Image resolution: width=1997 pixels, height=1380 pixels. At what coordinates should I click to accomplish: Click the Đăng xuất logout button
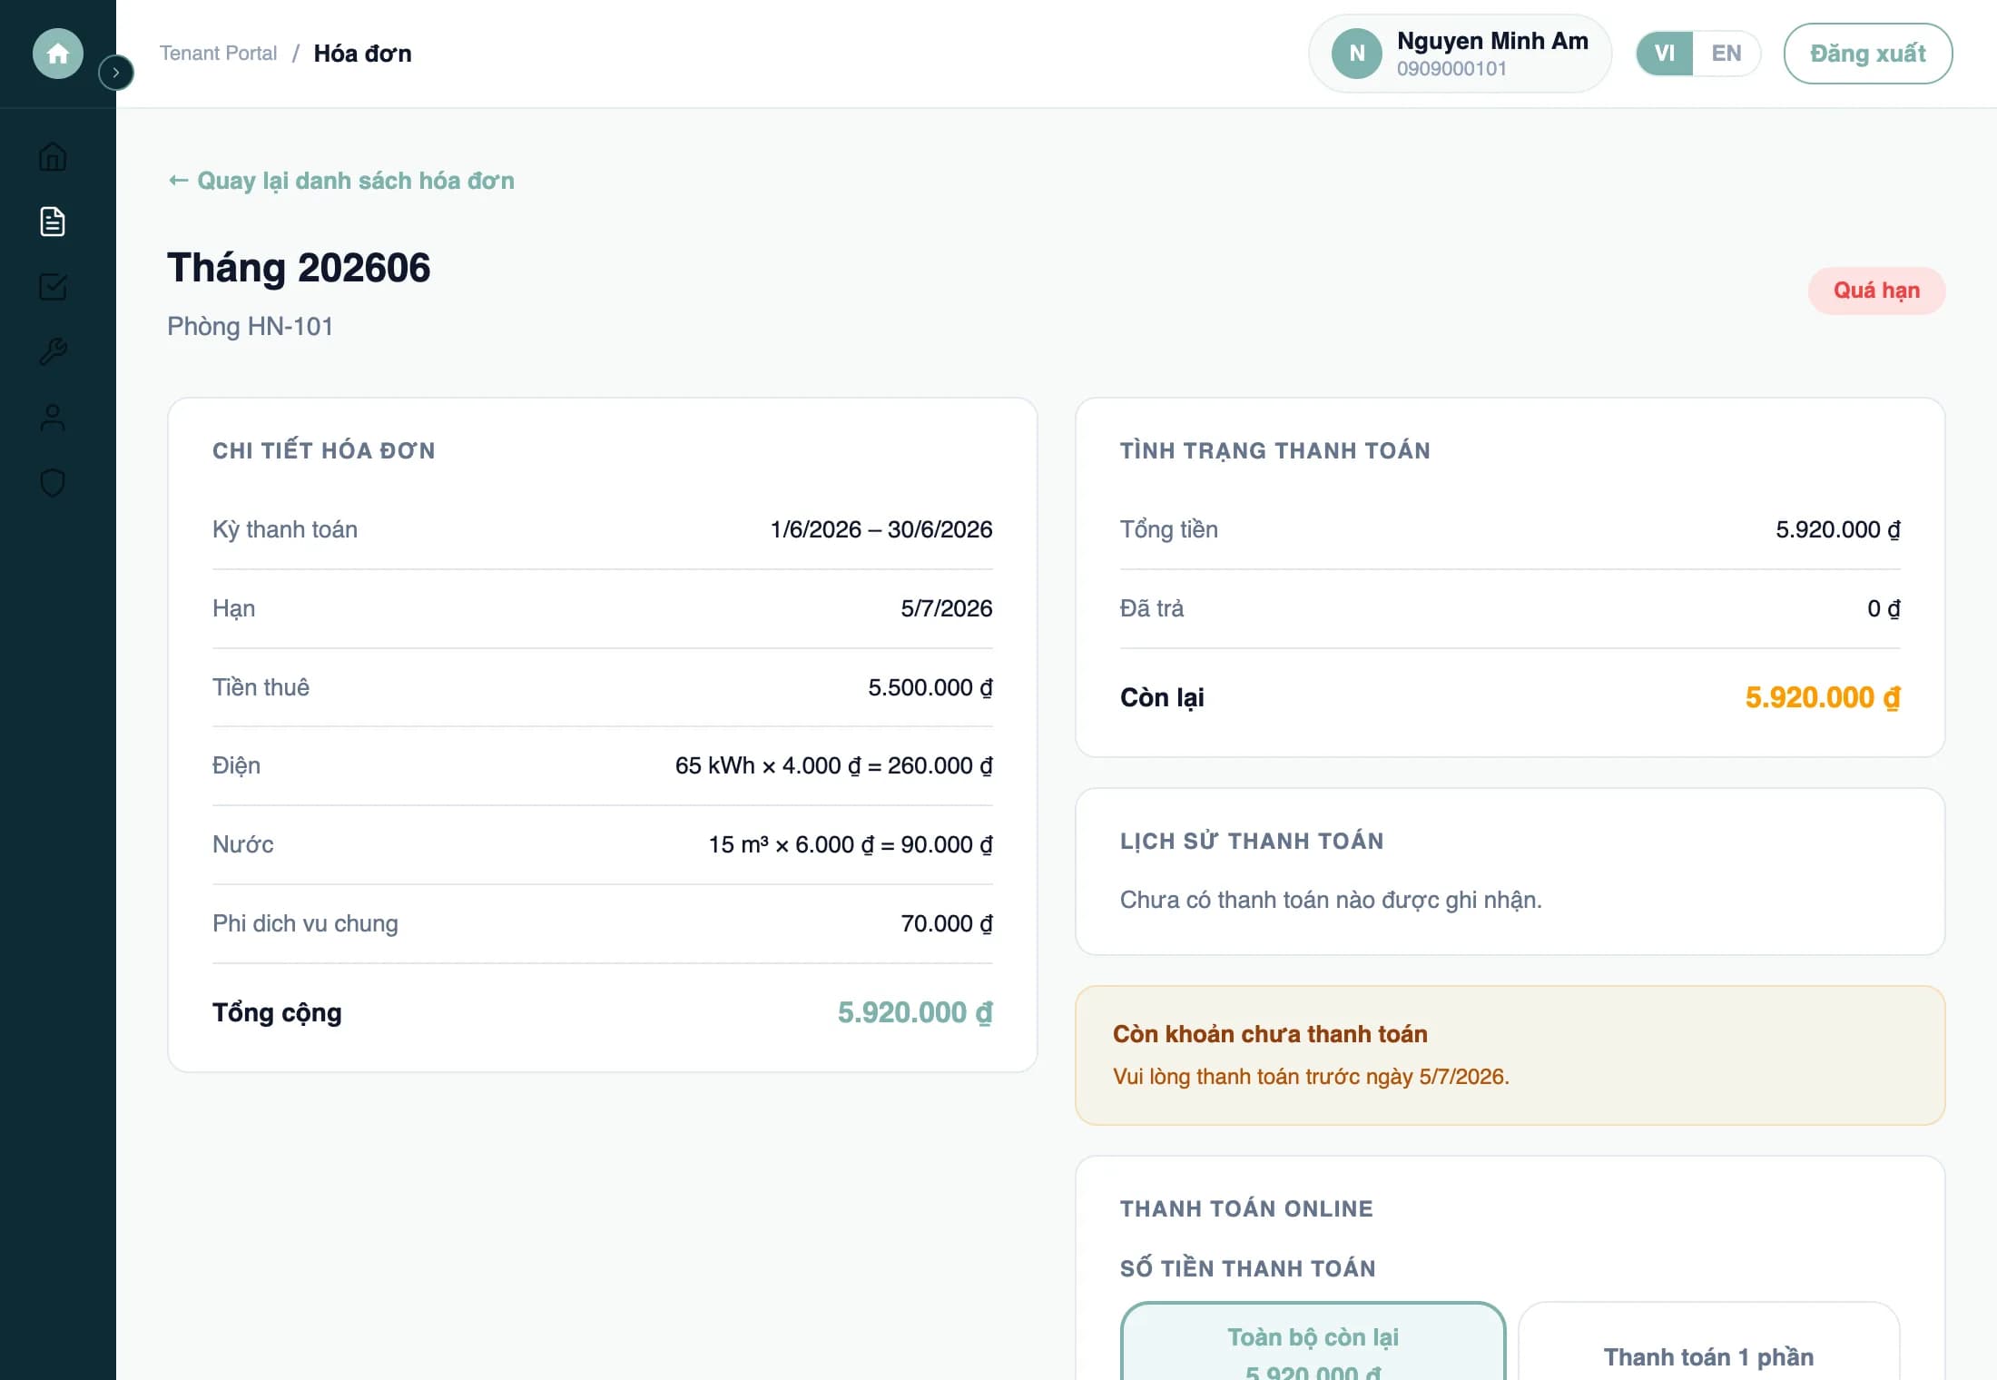point(1867,54)
